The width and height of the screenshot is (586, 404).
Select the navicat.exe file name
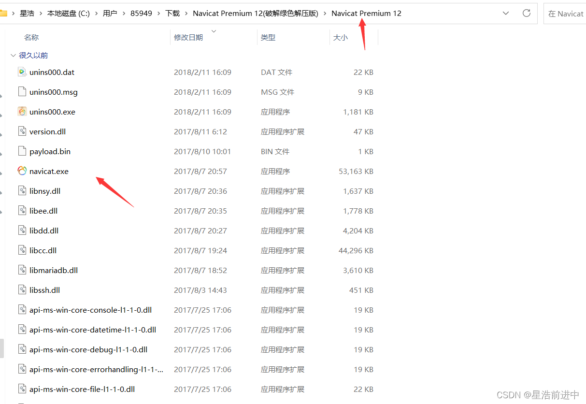(x=49, y=171)
